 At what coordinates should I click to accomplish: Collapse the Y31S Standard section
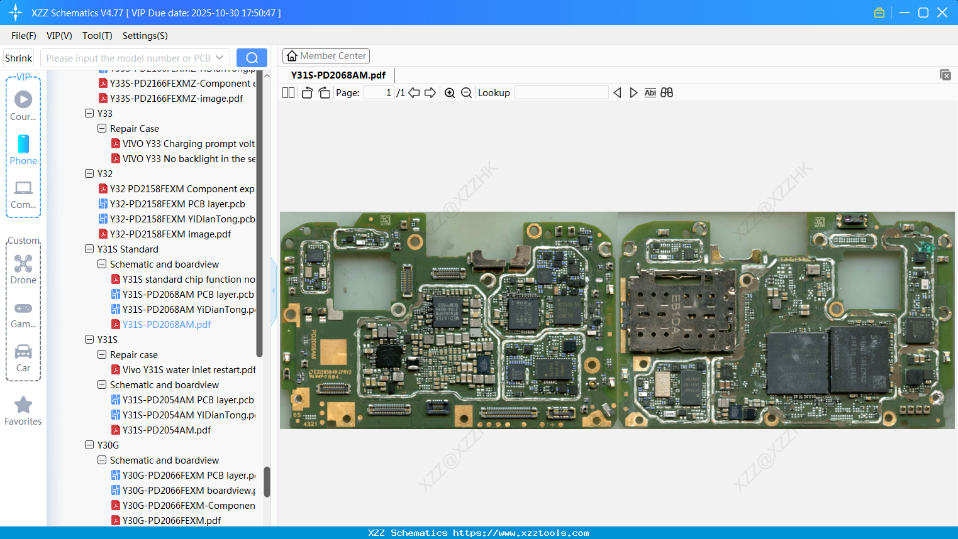tap(89, 249)
